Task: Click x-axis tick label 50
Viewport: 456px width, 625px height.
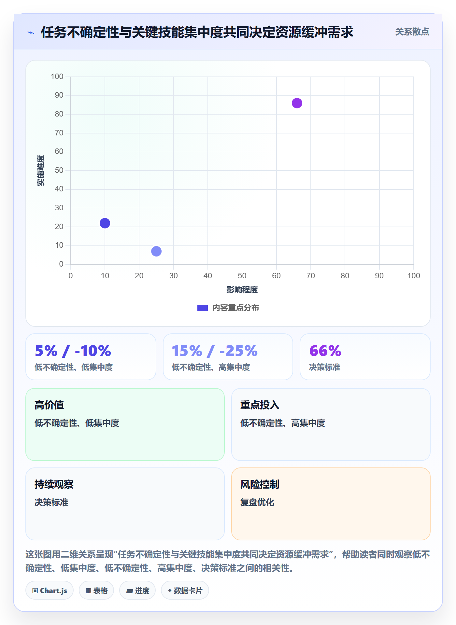Action: (242, 276)
